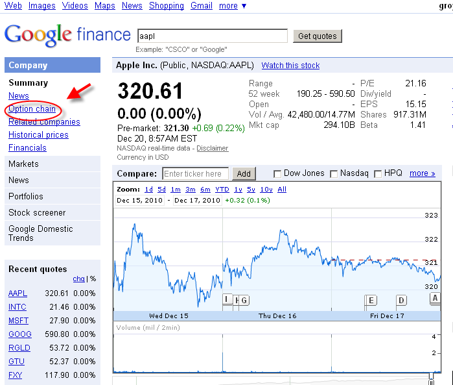Viewport: 453px width, 385px height.
Task: Enable Dow Jones comparison checkbox
Action: click(x=277, y=174)
